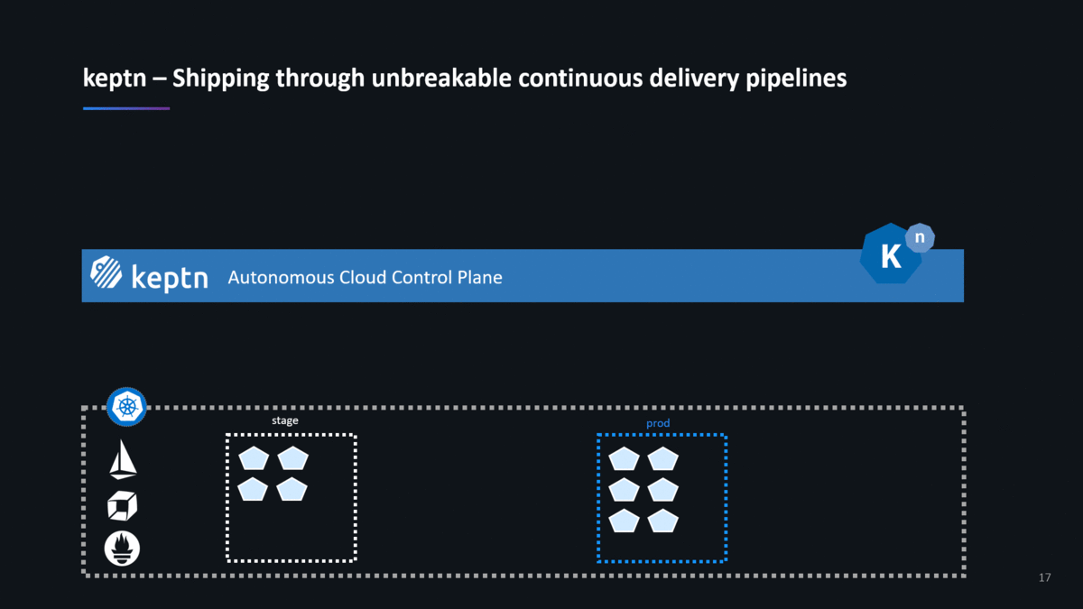Click the slide title about unbreakable pipelines
The image size is (1083, 609).
tap(465, 78)
